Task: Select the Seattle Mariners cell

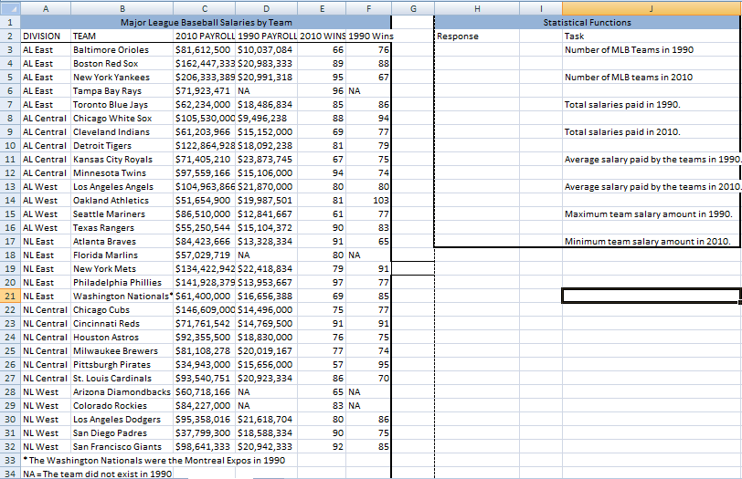Action: coord(122,214)
